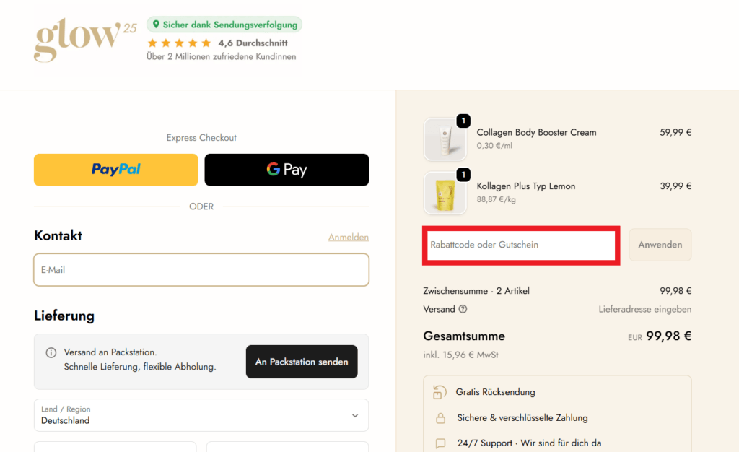Click the Packstation info icon
The height and width of the screenshot is (452, 739).
(51, 352)
